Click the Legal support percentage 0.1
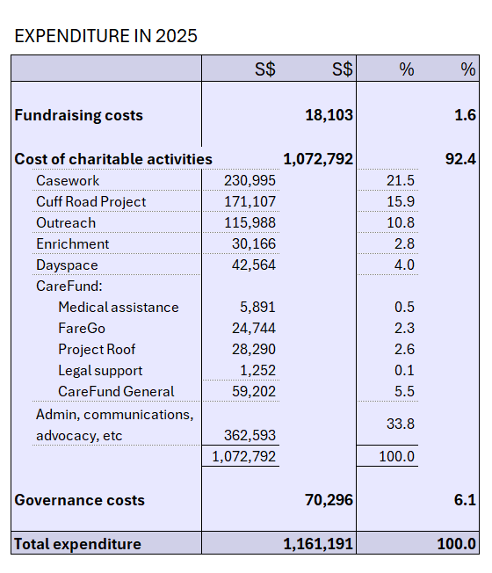Image resolution: width=492 pixels, height=573 pixels. pos(404,370)
